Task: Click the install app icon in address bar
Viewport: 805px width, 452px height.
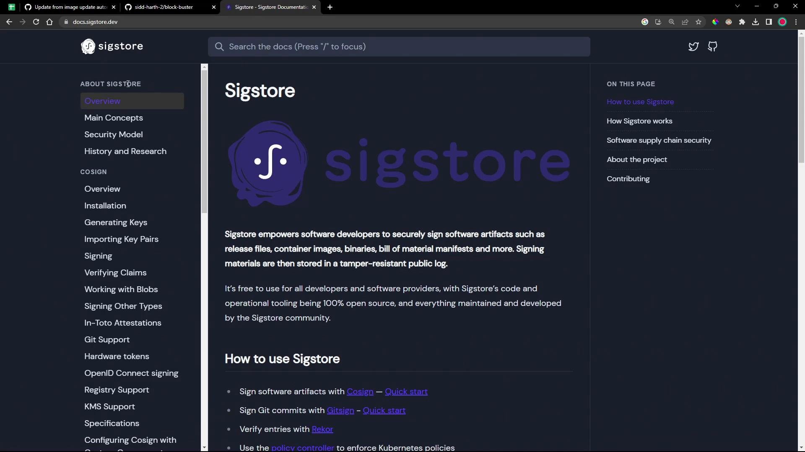Action: point(658,22)
